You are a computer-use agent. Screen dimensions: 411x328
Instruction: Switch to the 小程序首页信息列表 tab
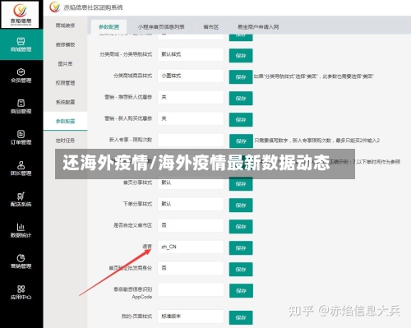[x=161, y=27]
